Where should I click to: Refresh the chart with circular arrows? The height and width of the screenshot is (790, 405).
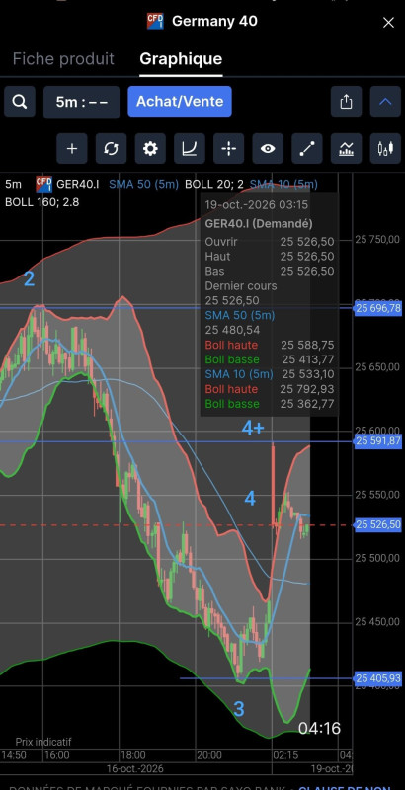pyautogui.click(x=111, y=149)
